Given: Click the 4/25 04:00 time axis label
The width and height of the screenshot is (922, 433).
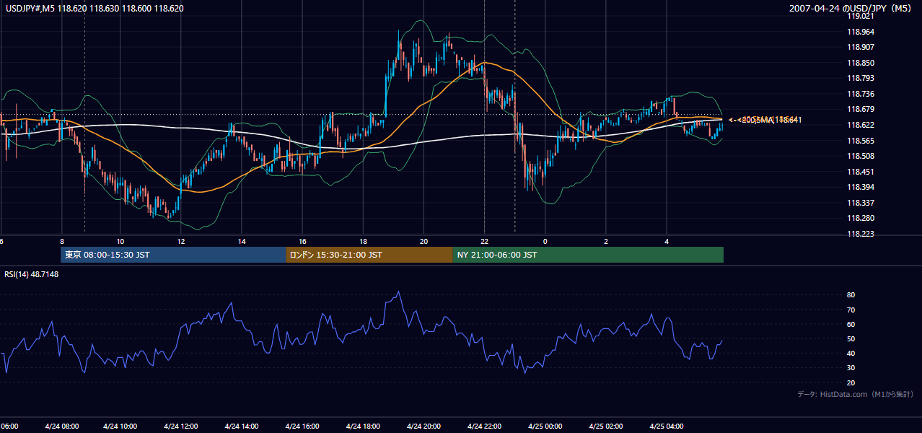Looking at the screenshot, I should pyautogui.click(x=666, y=426).
